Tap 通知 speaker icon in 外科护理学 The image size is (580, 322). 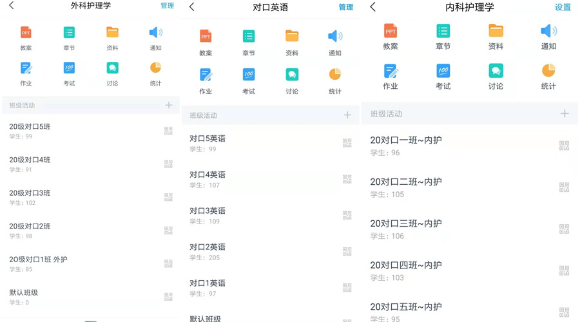(x=155, y=33)
